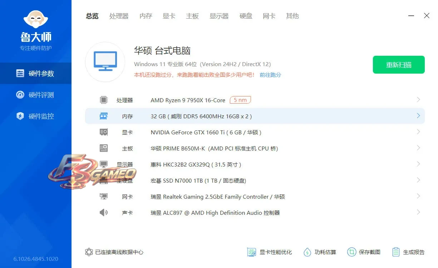
Task: Click the 鲁大师 logo avatar
Action: pos(36,19)
